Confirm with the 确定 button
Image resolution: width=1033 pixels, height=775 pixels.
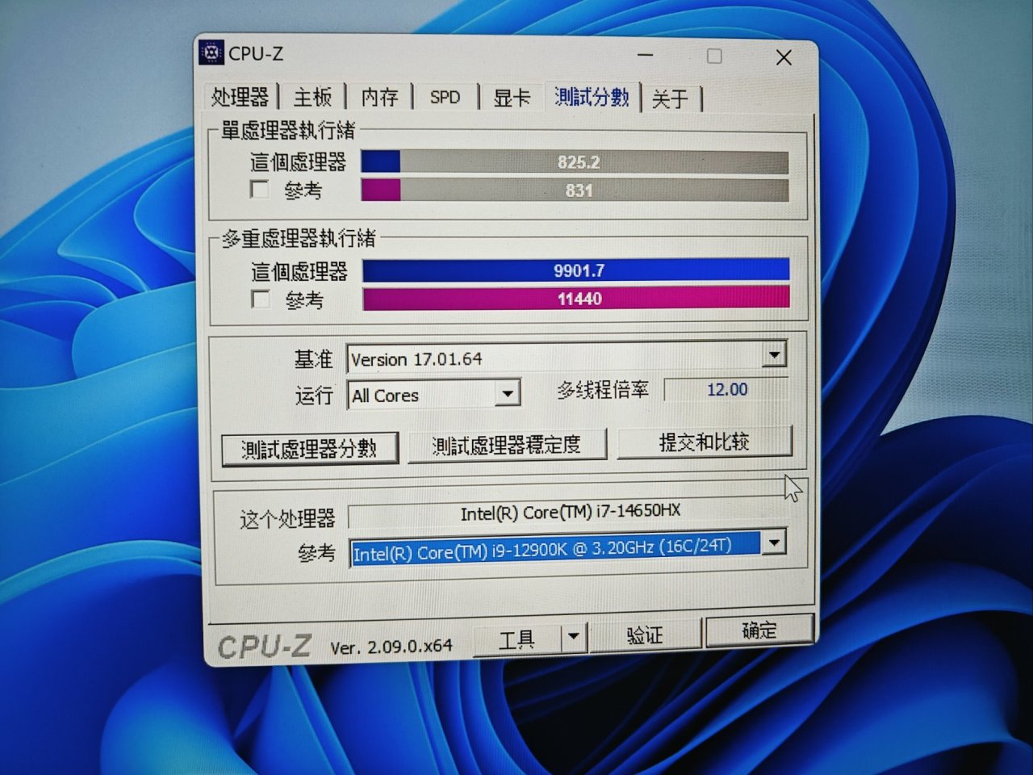click(759, 630)
